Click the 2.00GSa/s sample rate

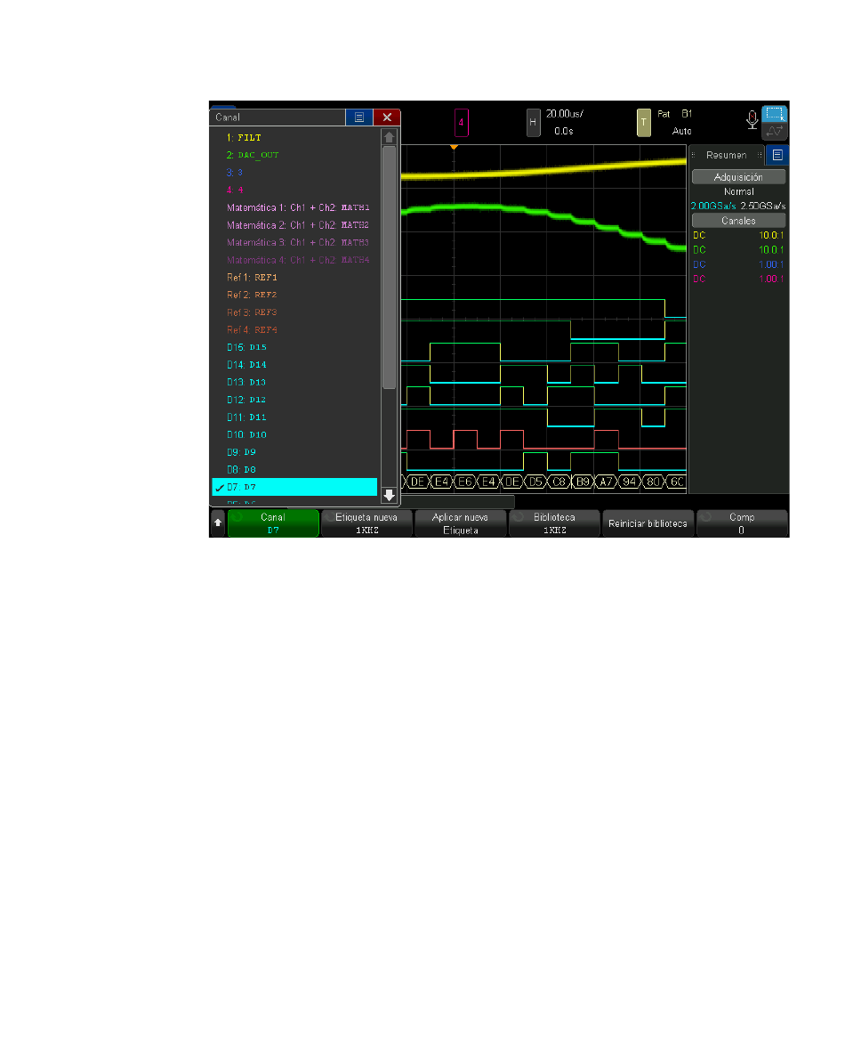click(x=712, y=207)
